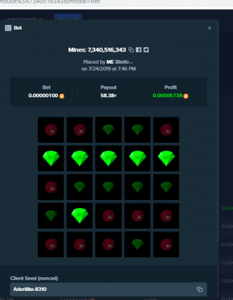This screenshot has width=233, height=300.
Task: Click third row second column dim gem
Action: 80,187
